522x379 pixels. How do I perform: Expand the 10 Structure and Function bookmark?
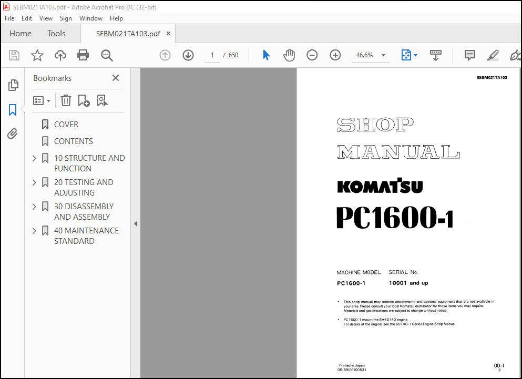click(34, 158)
